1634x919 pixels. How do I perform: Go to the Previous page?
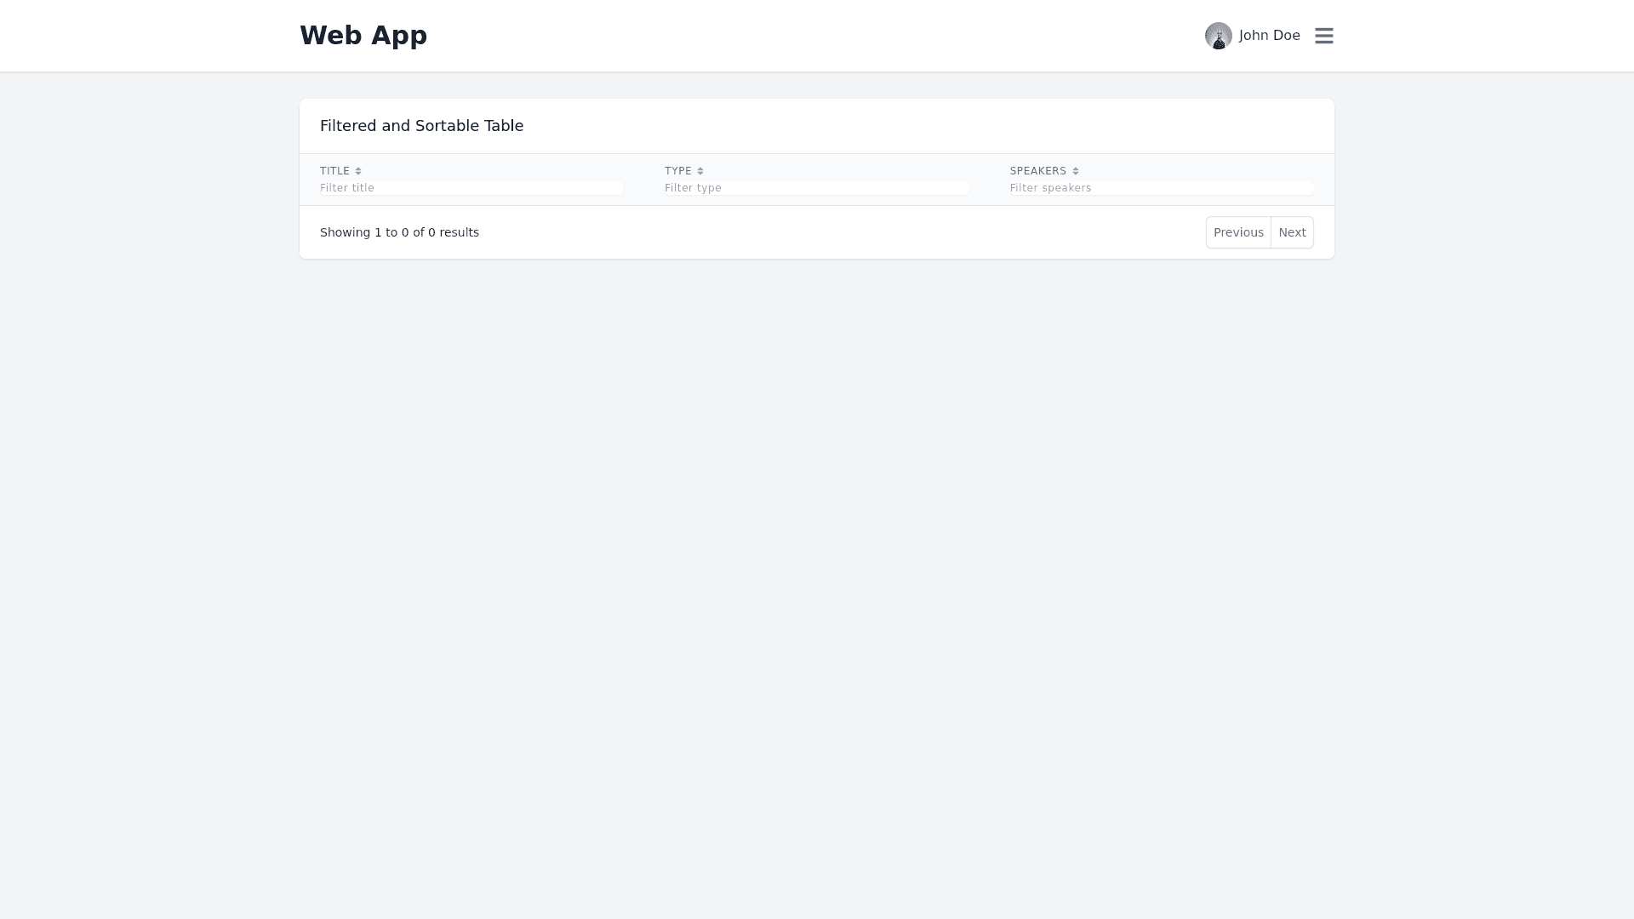pos(1238,232)
